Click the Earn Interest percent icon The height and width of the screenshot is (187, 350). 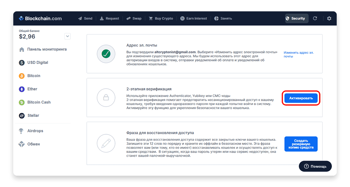[x=182, y=19]
